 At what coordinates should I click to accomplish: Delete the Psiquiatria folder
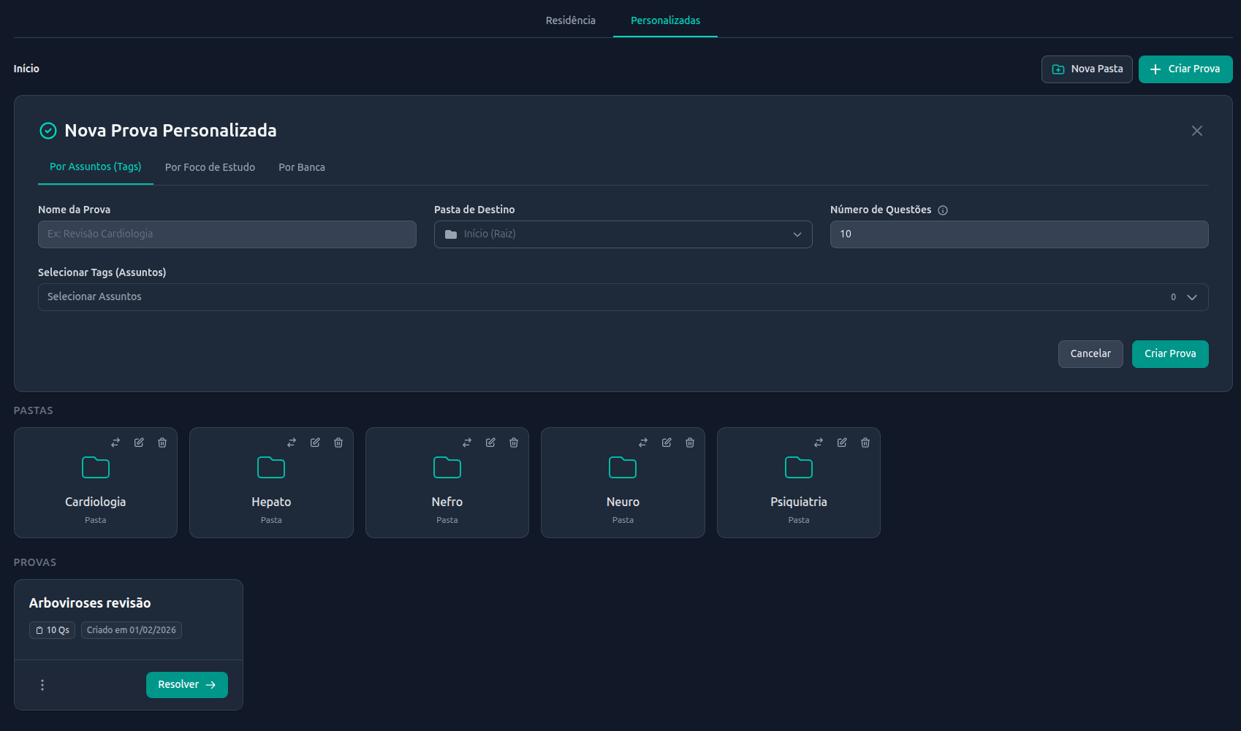tap(865, 443)
